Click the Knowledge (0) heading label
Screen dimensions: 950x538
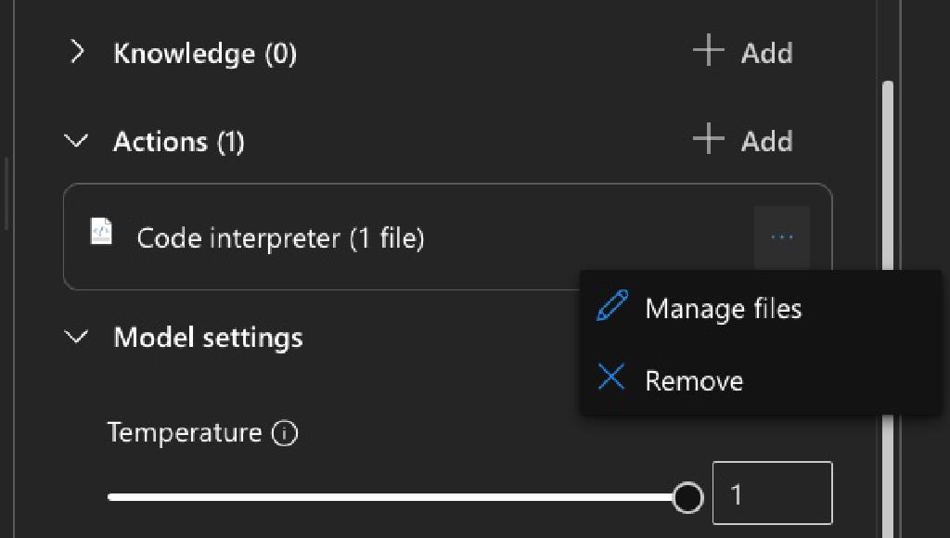[x=204, y=53]
